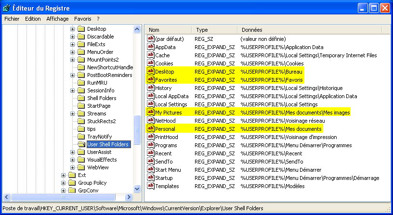Click the Favorites value string icon
This screenshot has height=215, width=393.
(150, 79)
